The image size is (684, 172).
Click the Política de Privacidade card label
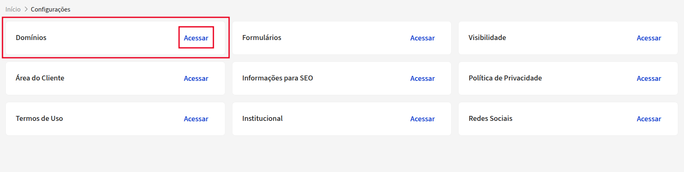(505, 78)
